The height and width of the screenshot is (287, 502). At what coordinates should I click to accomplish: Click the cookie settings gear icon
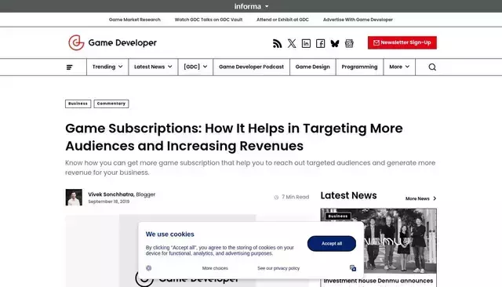click(x=148, y=268)
